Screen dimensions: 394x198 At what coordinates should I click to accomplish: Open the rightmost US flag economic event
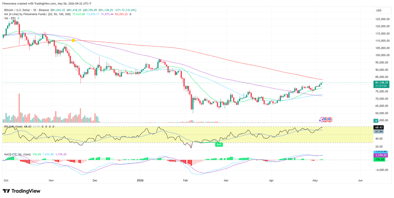330,120
